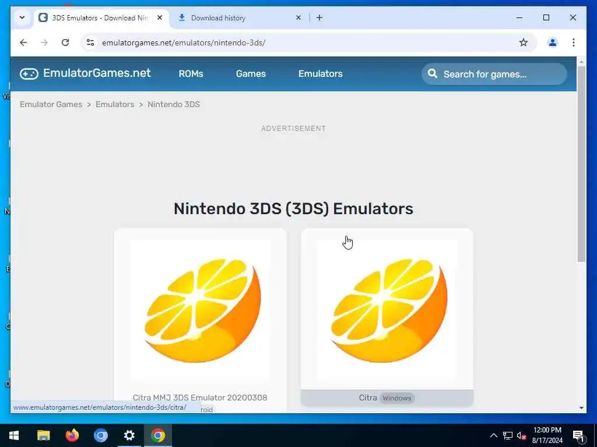
Task: Click the page vertical scrollbar thumb
Action: pos(581,164)
